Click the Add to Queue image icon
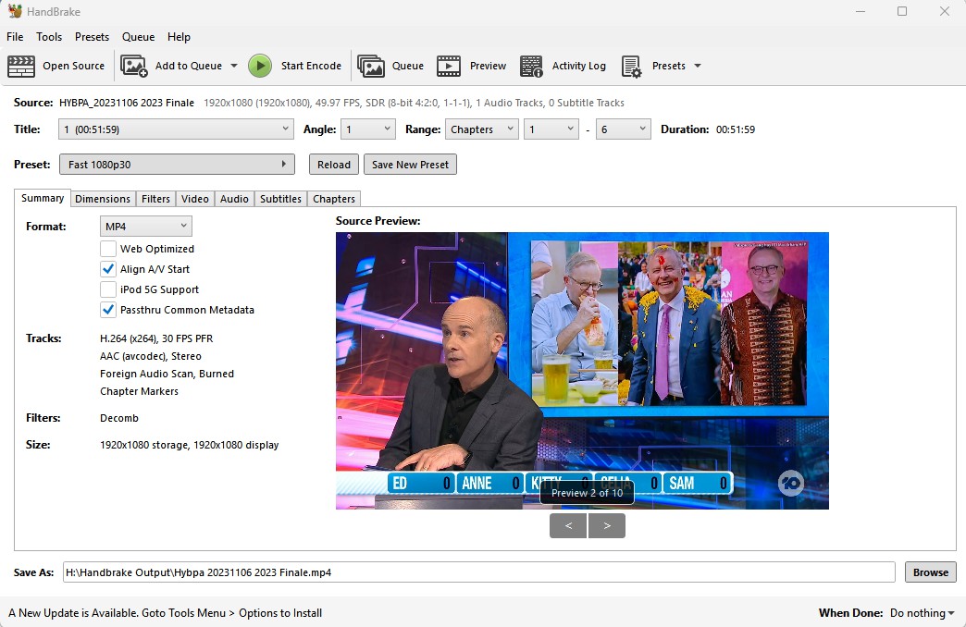Viewport: 966px width, 627px height. 133,66
